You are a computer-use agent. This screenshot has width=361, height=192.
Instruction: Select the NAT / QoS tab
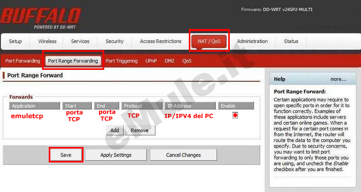tap(209, 41)
